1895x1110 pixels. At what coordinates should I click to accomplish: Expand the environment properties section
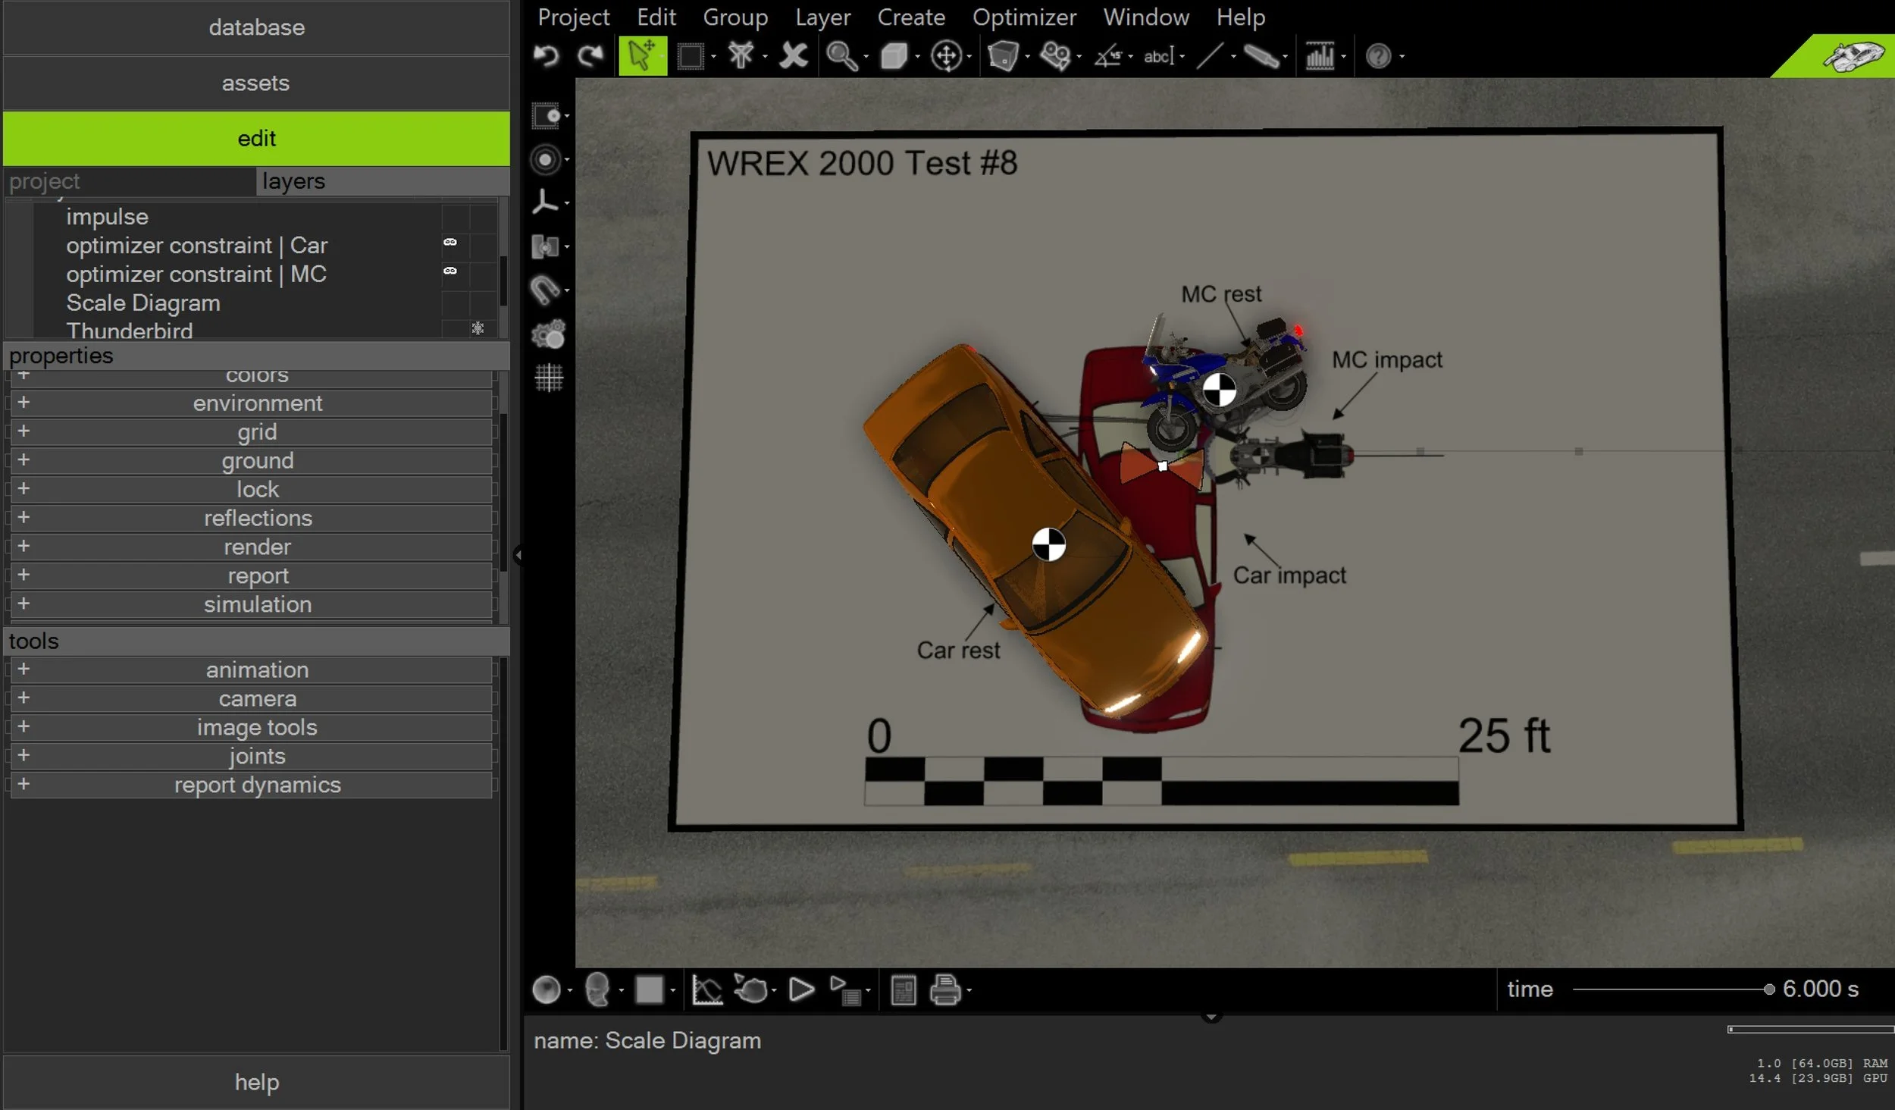click(x=23, y=403)
